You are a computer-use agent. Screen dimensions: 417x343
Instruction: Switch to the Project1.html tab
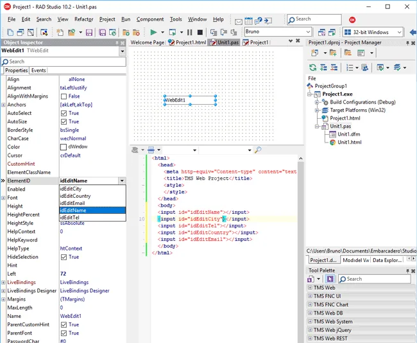[187, 42]
